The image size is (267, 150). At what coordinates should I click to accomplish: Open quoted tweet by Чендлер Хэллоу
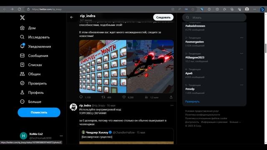[x=126, y=136]
